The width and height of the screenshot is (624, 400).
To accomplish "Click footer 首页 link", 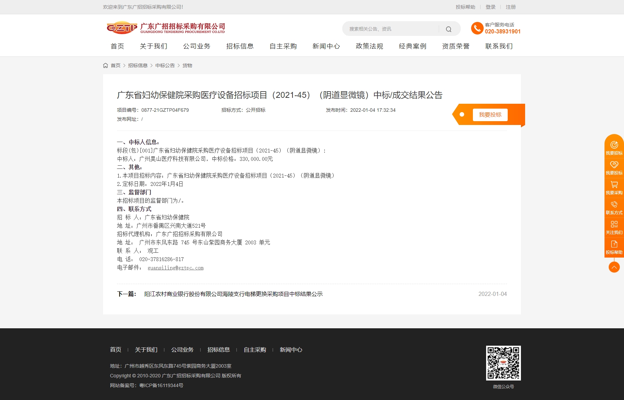I will 116,350.
